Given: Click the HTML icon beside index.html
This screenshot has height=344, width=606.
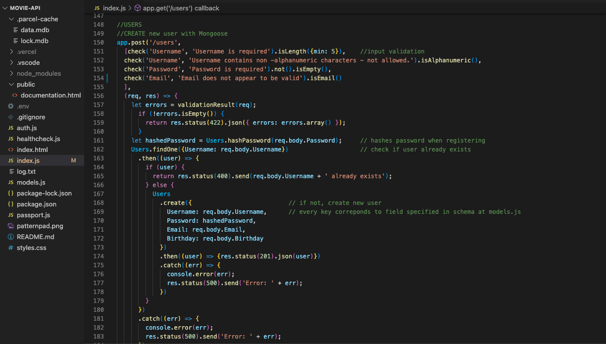Looking at the screenshot, I should [x=11, y=150].
